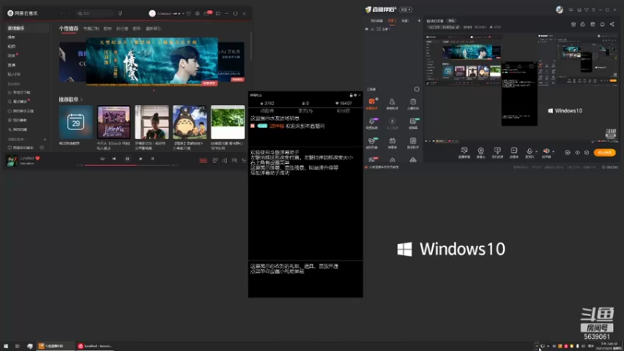The height and width of the screenshot is (351, 624).
Task: Open the mode badge dropdown beside Douyu logo
Action: pyautogui.click(x=406, y=9)
